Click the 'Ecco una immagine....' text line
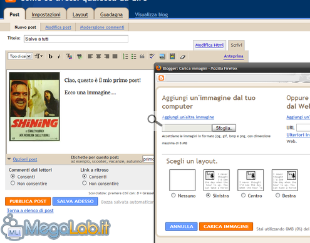Image resolution: width=310 pixels, height=243 pixels. coord(90,92)
